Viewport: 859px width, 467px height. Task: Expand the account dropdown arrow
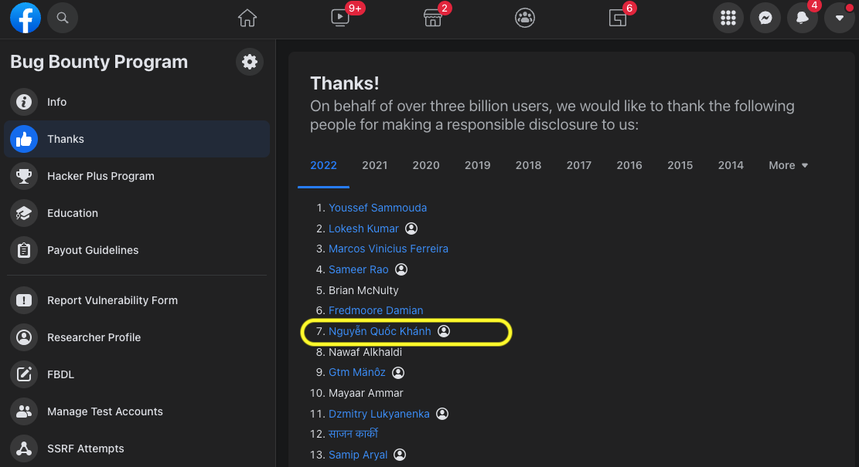point(839,18)
